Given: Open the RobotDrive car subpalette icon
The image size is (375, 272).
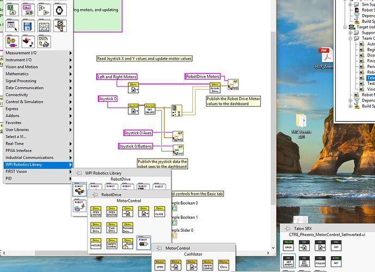Looking at the screenshot, I should 79,190.
